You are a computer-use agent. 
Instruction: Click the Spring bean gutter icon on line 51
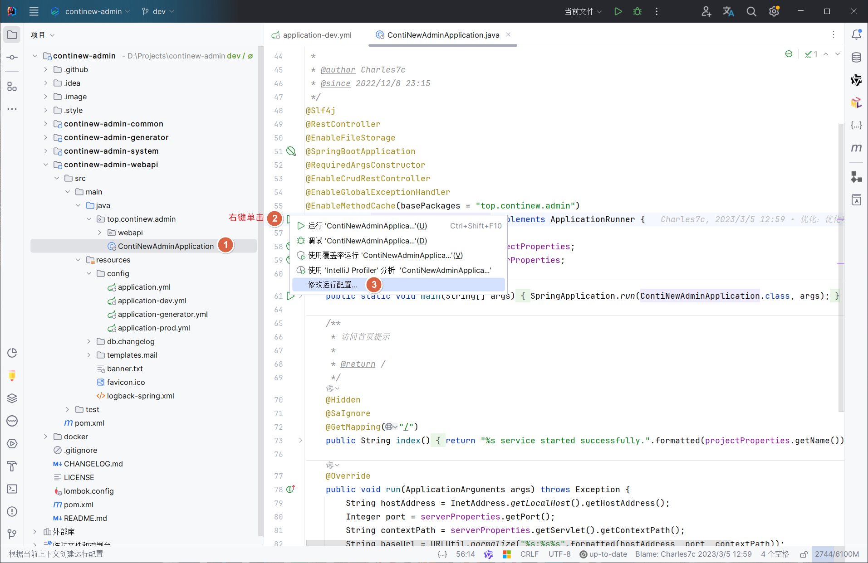(x=291, y=151)
